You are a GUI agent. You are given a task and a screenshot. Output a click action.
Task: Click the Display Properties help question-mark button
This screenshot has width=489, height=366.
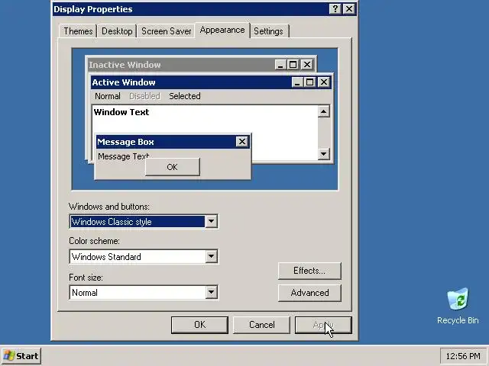click(x=335, y=9)
